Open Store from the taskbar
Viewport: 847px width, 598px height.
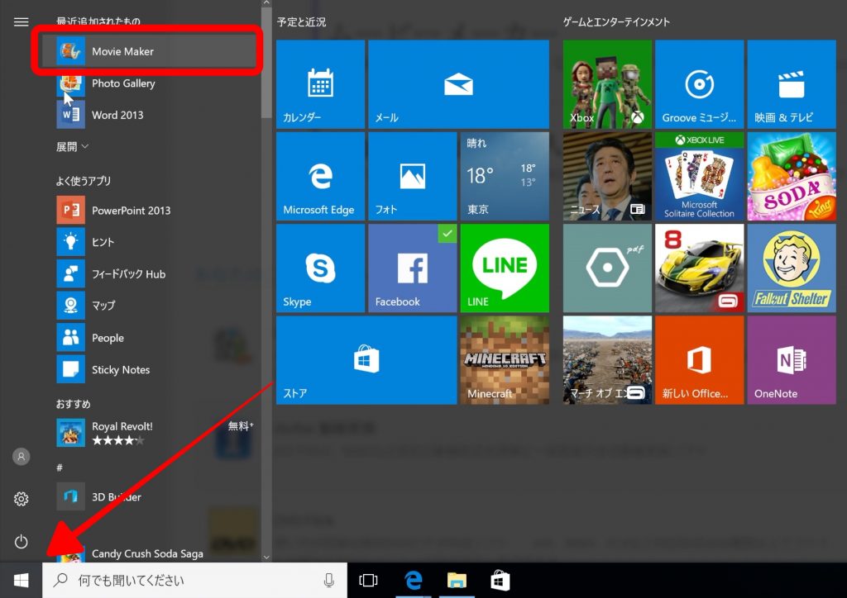[500, 580]
